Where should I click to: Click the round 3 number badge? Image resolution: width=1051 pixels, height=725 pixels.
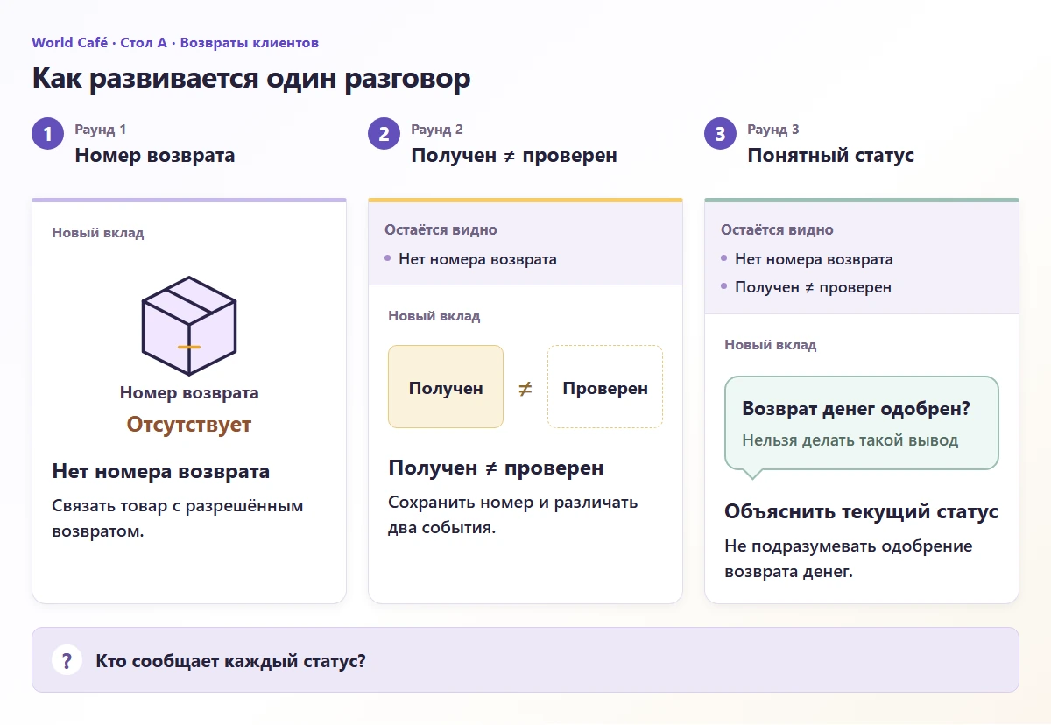pyautogui.click(x=721, y=134)
